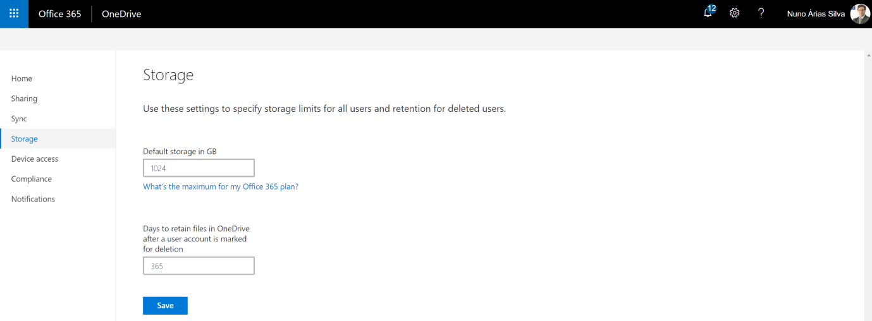This screenshot has width=872, height=321.
Task: Select Storage in the left navigation
Action: (x=58, y=139)
